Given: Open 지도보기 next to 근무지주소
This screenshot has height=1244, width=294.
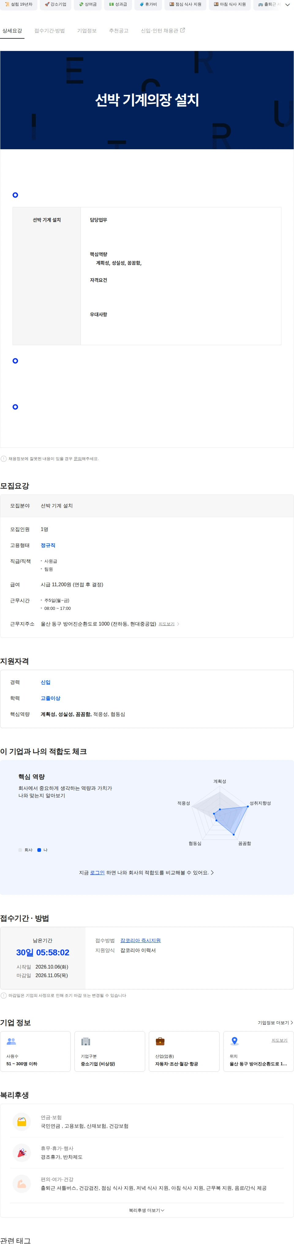Looking at the screenshot, I should tap(166, 624).
